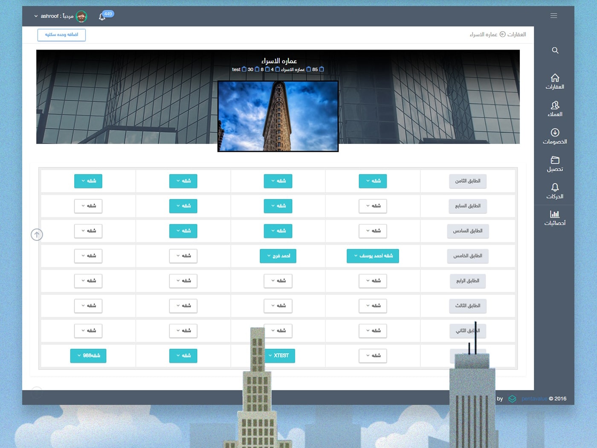Click the building photo thumbnail

(x=278, y=116)
